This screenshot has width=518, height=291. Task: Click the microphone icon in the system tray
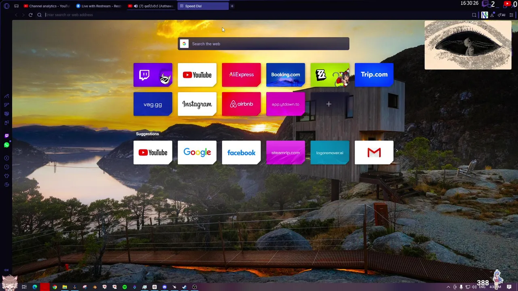point(461,287)
